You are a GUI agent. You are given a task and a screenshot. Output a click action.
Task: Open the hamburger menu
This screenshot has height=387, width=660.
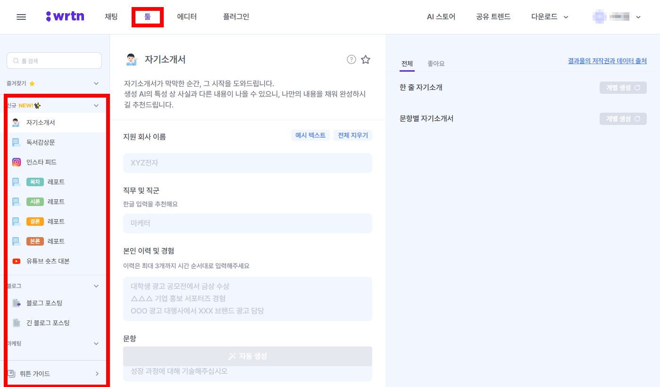click(x=21, y=16)
